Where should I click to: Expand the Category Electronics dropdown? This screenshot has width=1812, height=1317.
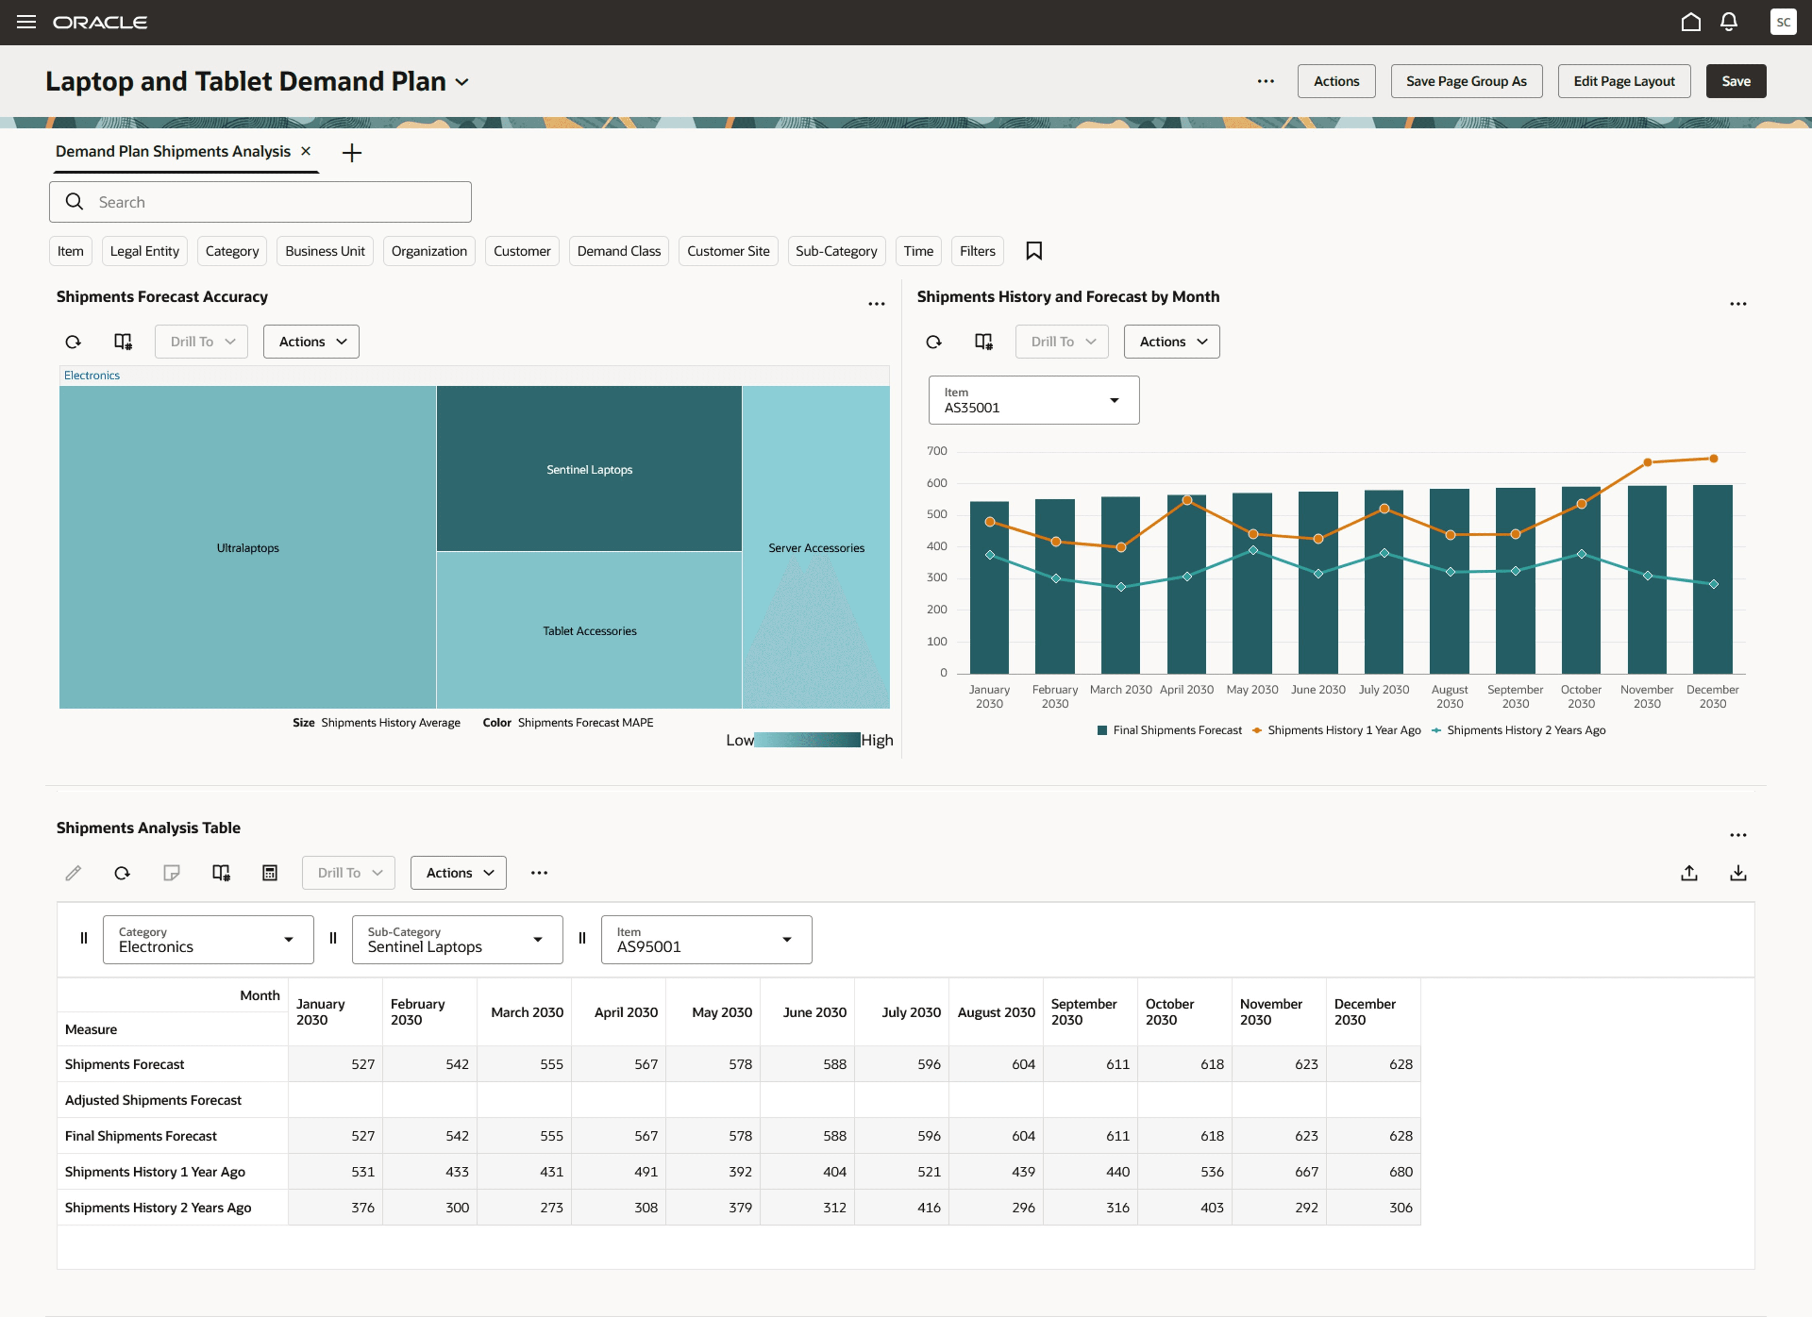(208, 939)
